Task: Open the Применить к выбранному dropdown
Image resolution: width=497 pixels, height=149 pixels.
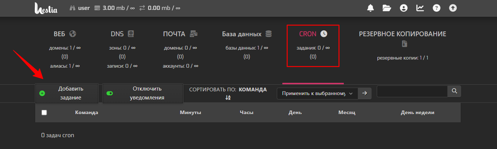Action: click(317, 93)
